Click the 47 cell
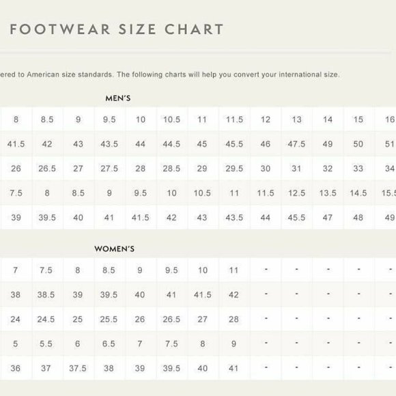396x396 pixels. [x=328, y=217]
